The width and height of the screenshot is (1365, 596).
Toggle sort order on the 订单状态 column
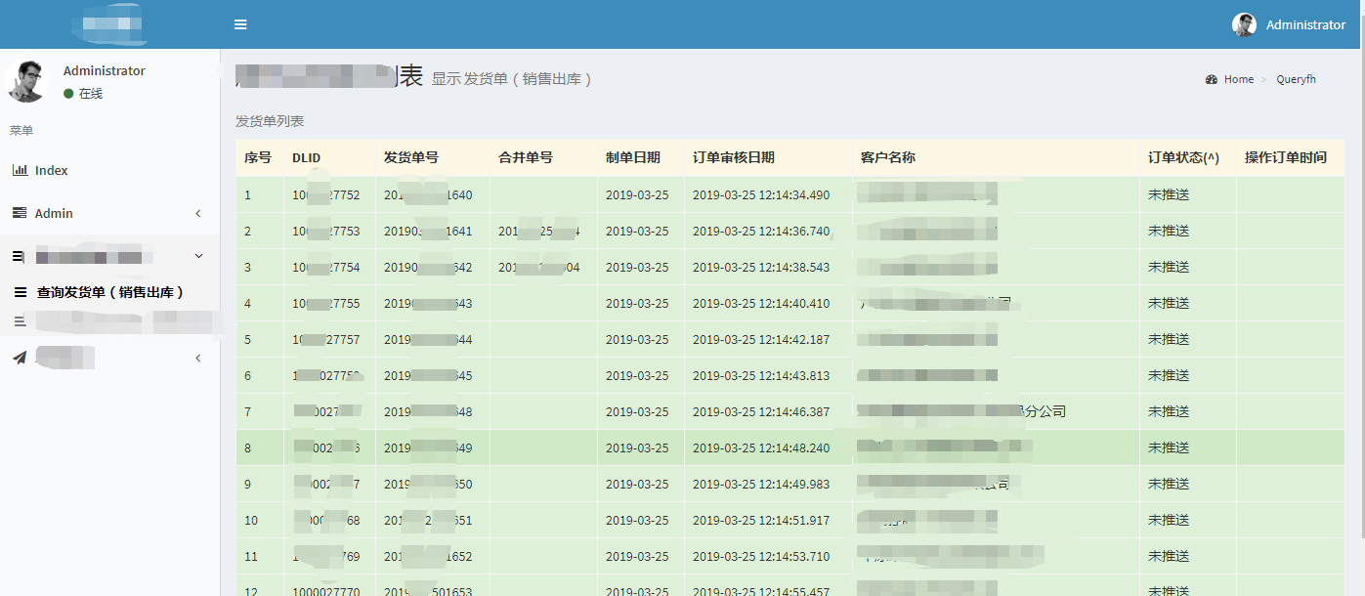point(1184,157)
